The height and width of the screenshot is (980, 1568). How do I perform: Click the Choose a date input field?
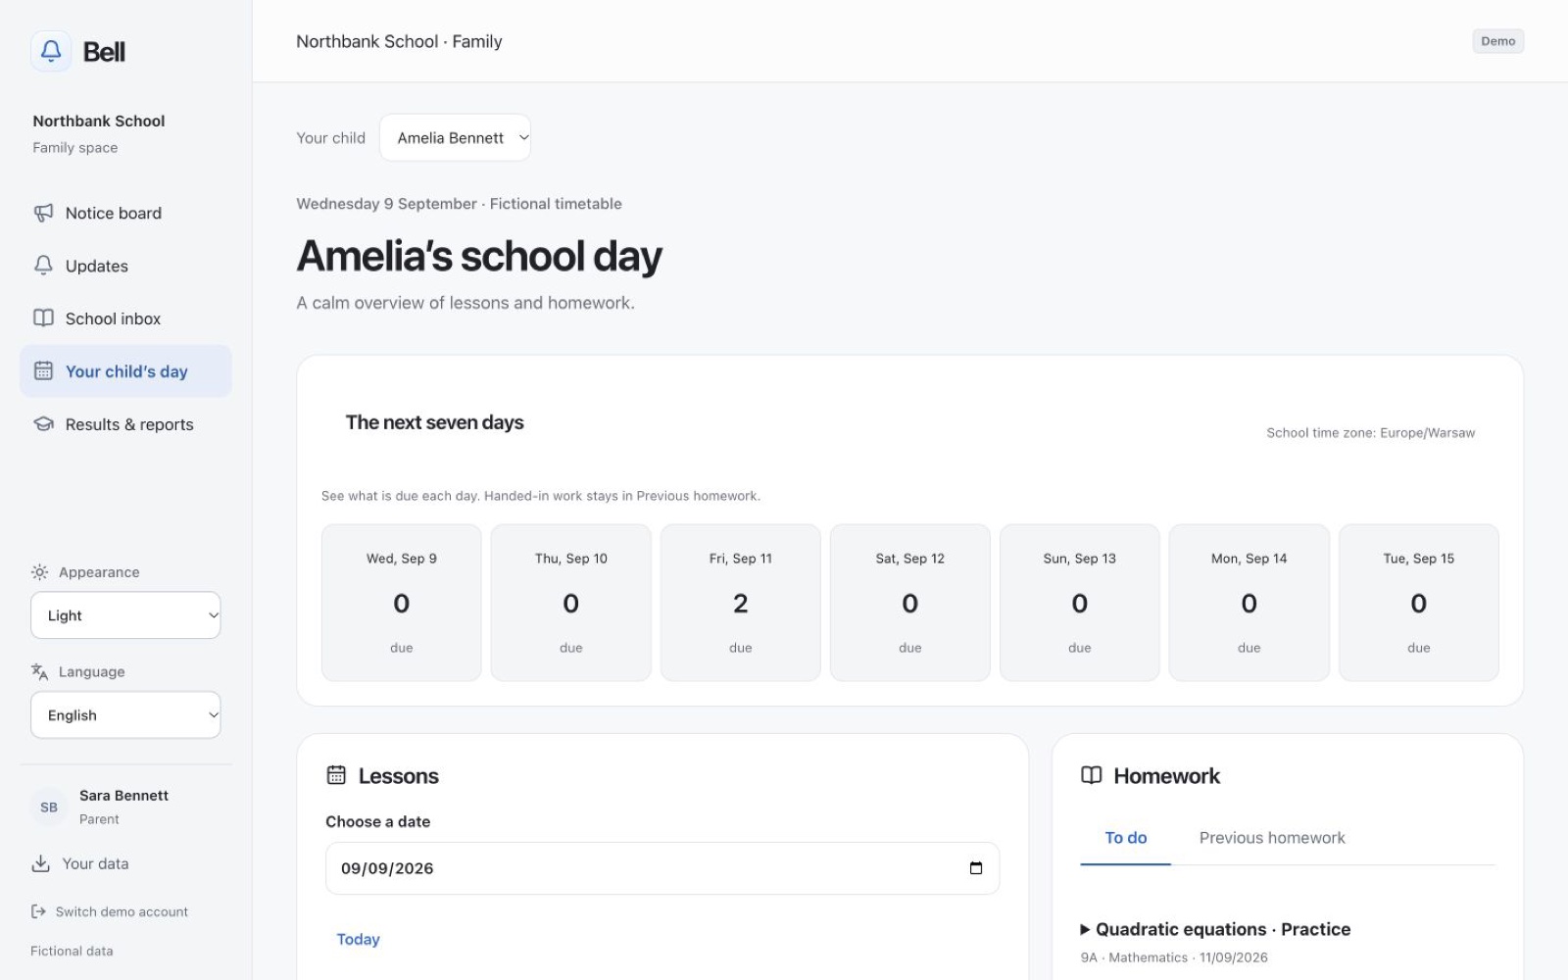click(662, 868)
